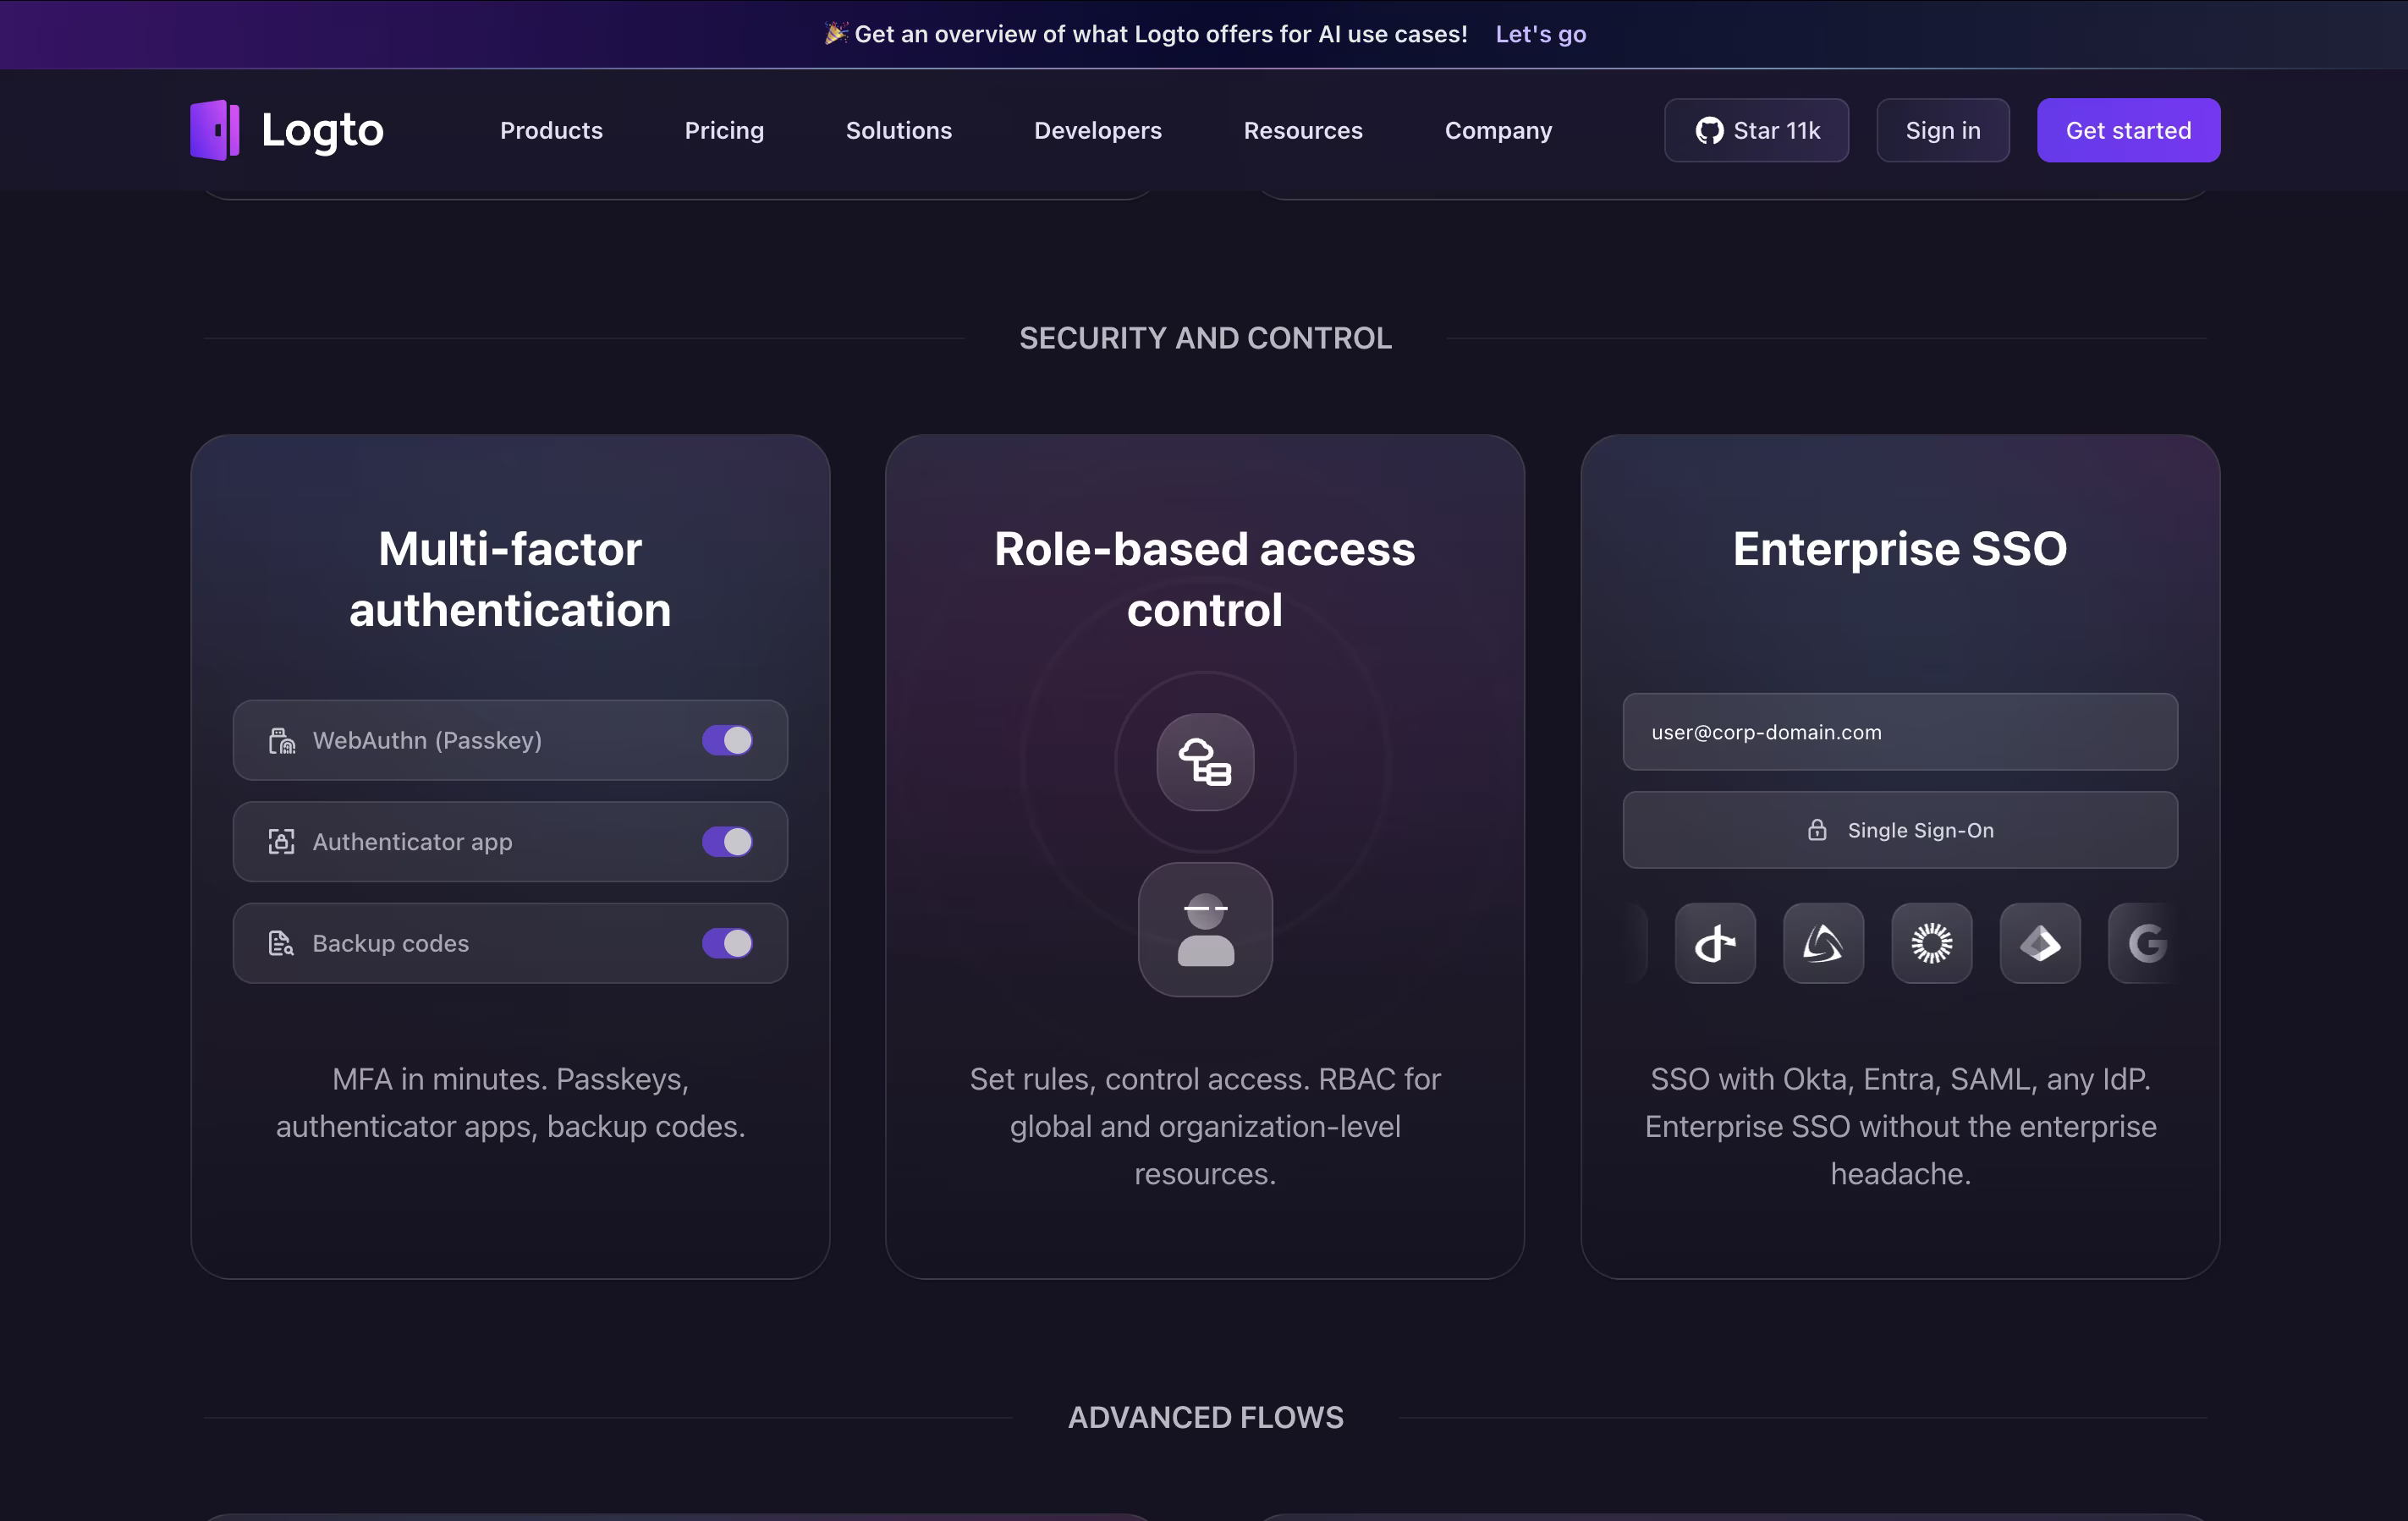Click the user avatar icon in RBAC card
The height and width of the screenshot is (1521, 2408).
pos(1205,929)
